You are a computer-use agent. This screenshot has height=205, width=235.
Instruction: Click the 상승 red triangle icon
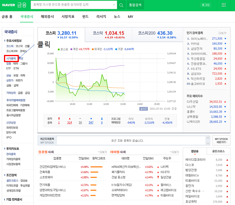pyautogui.click(x=69, y=119)
